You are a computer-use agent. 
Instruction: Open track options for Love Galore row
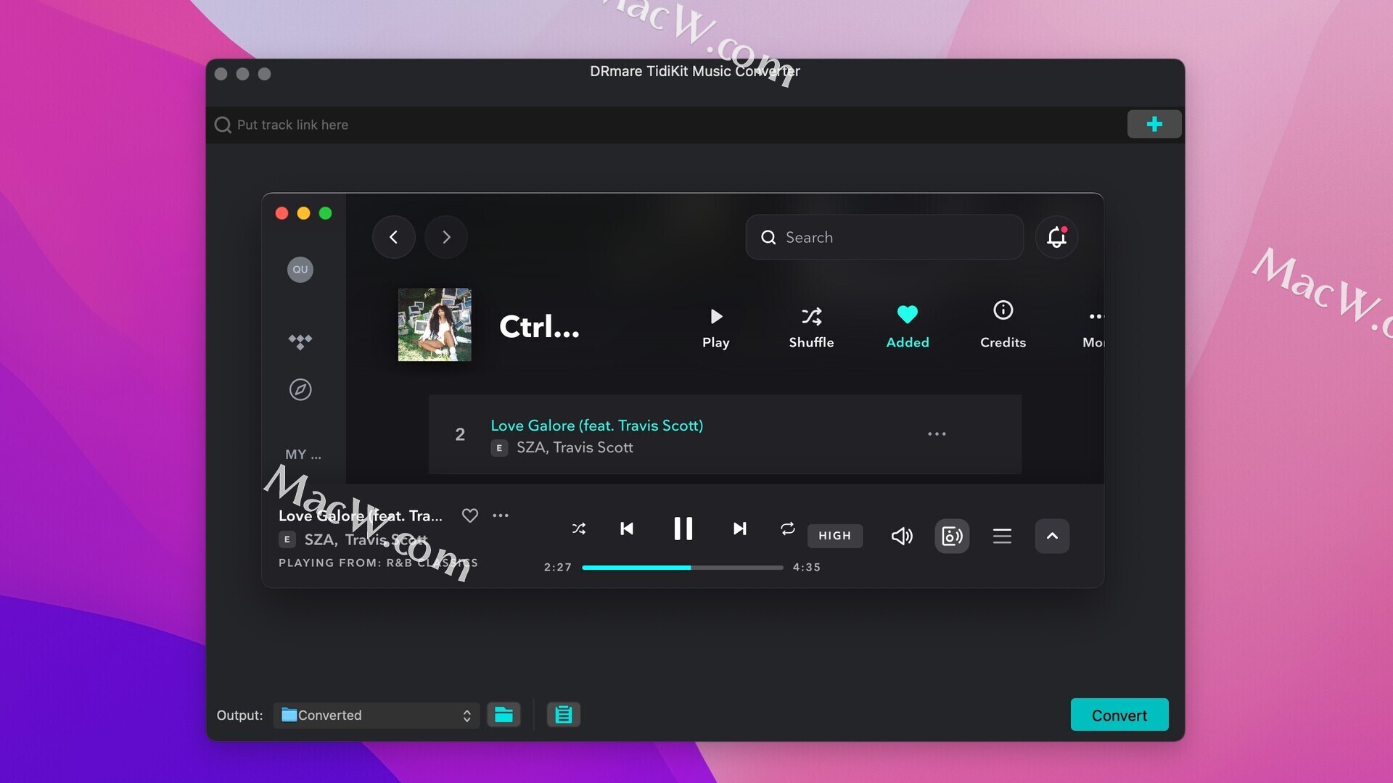coord(937,434)
